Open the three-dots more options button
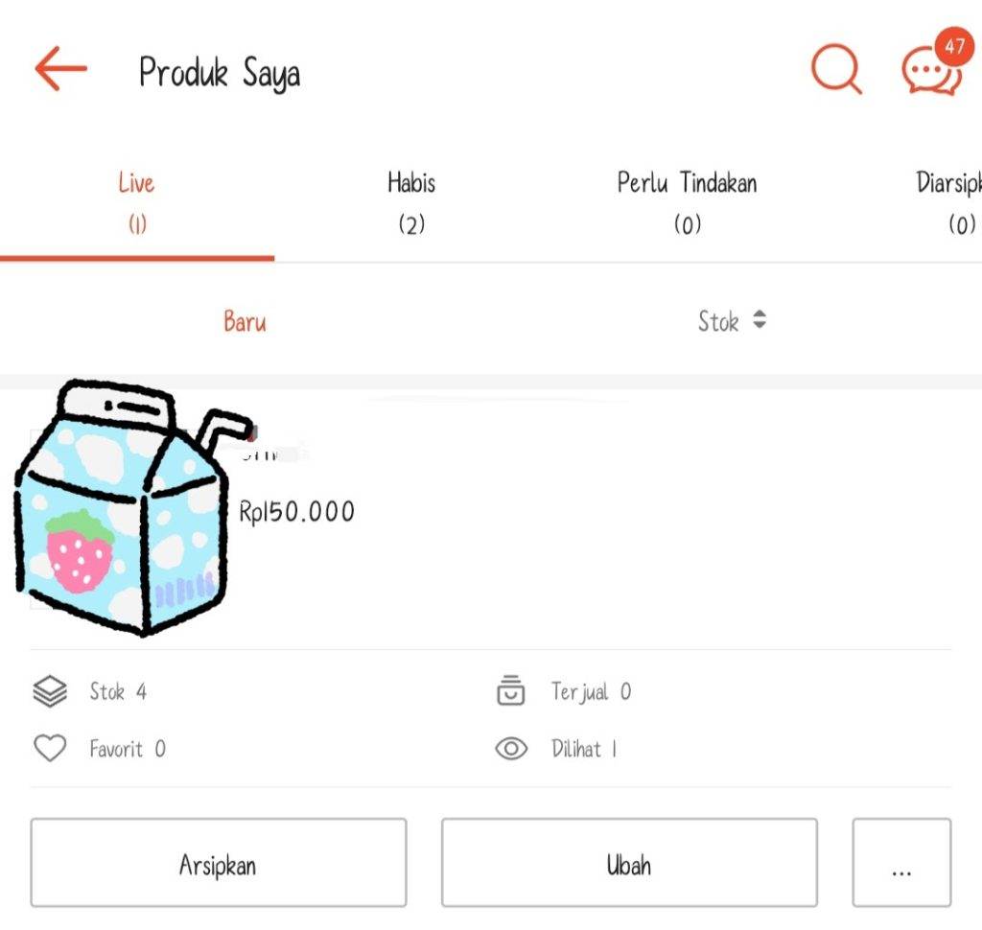The width and height of the screenshot is (982, 930). pyautogui.click(x=901, y=862)
